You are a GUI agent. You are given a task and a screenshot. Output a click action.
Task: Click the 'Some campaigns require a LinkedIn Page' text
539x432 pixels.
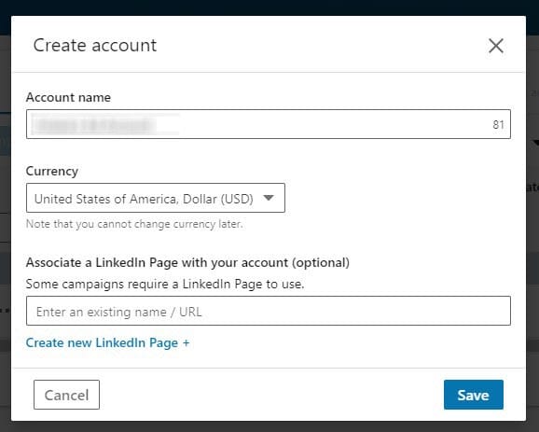[165, 284]
